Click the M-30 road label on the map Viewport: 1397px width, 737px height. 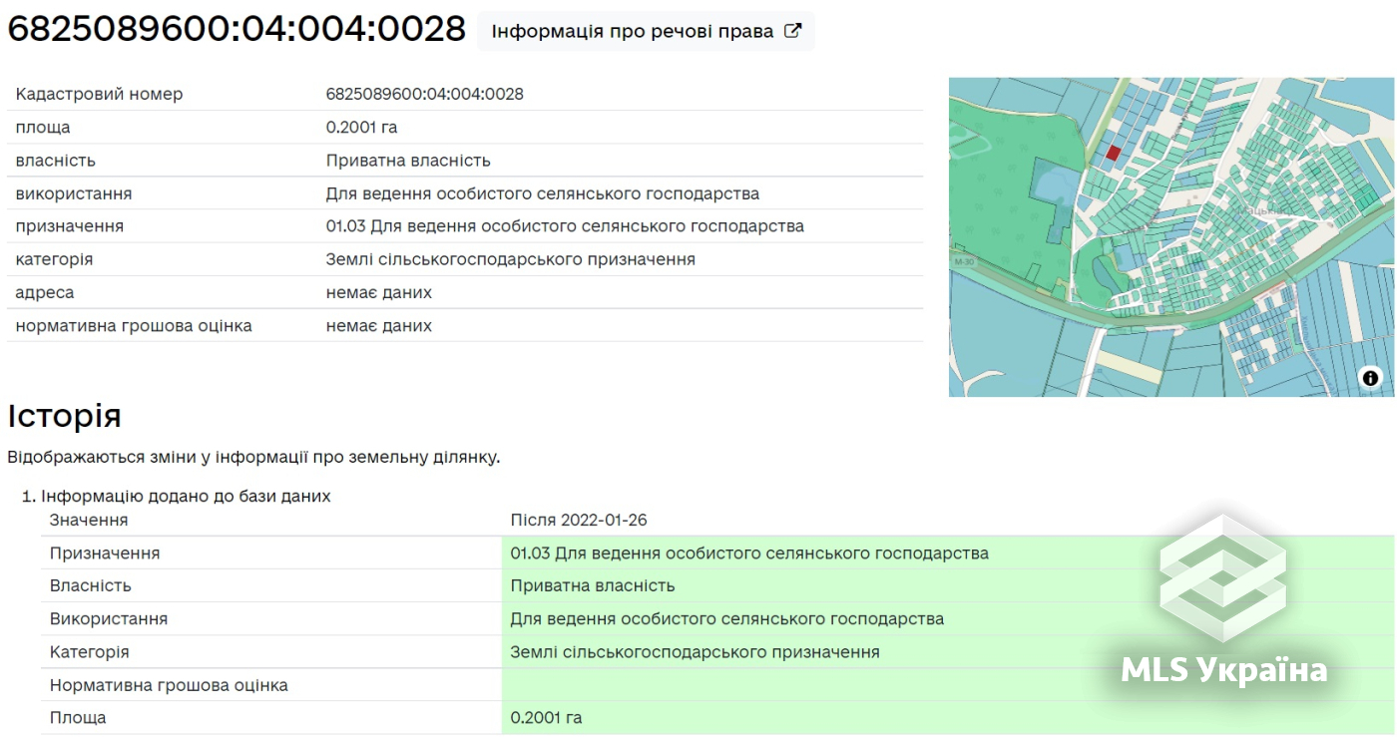963,262
